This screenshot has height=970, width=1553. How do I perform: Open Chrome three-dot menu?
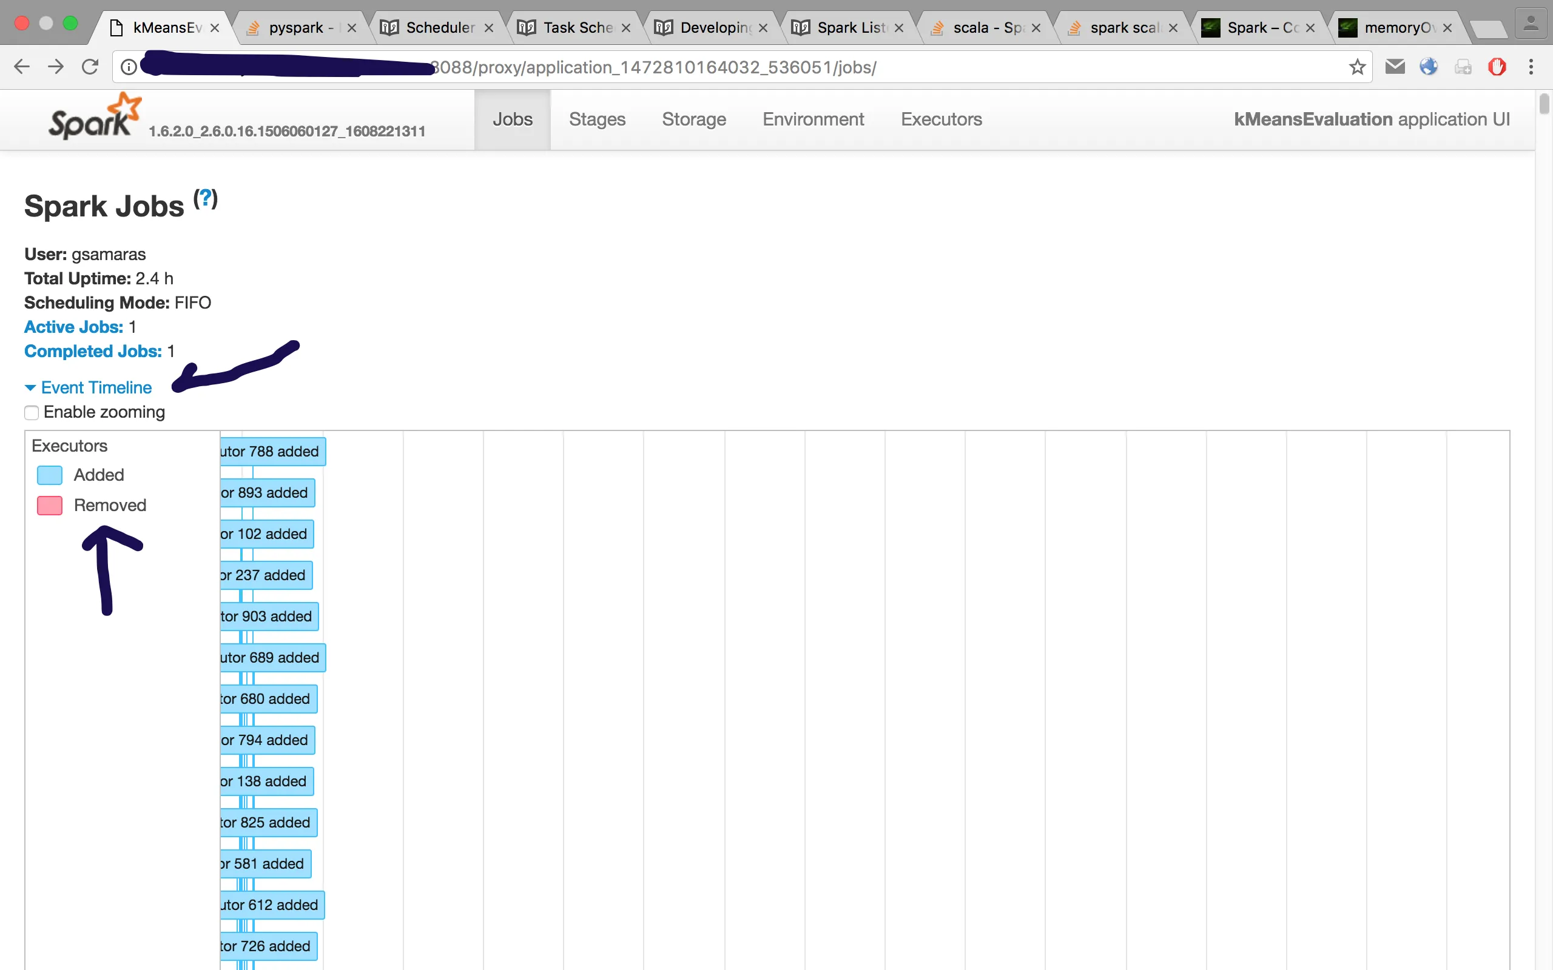point(1531,67)
